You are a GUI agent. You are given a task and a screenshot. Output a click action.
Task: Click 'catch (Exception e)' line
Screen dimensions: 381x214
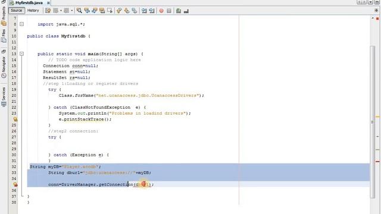pyautogui.click(x=79, y=155)
